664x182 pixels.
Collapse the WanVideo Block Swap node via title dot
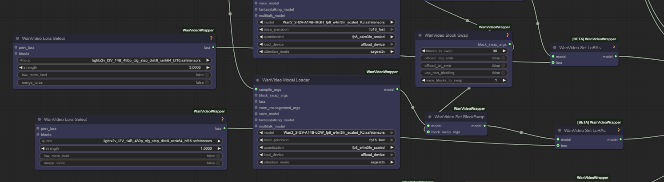pyautogui.click(x=420, y=35)
